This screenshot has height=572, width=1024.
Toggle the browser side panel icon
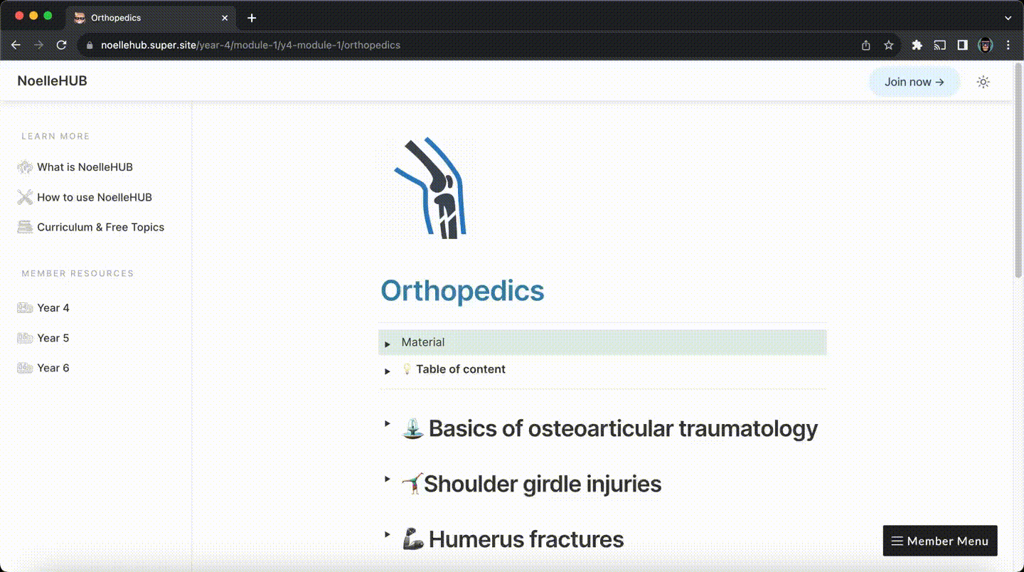click(962, 45)
